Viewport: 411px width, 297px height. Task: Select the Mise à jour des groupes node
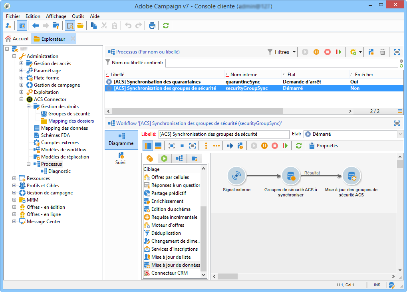tap(351, 176)
